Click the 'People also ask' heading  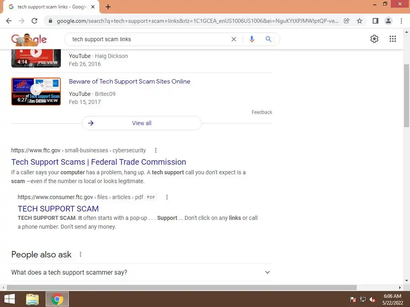point(41,255)
